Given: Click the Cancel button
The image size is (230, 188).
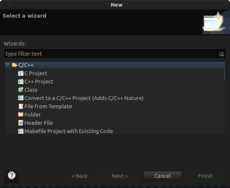Looking at the screenshot, I should point(162,176).
